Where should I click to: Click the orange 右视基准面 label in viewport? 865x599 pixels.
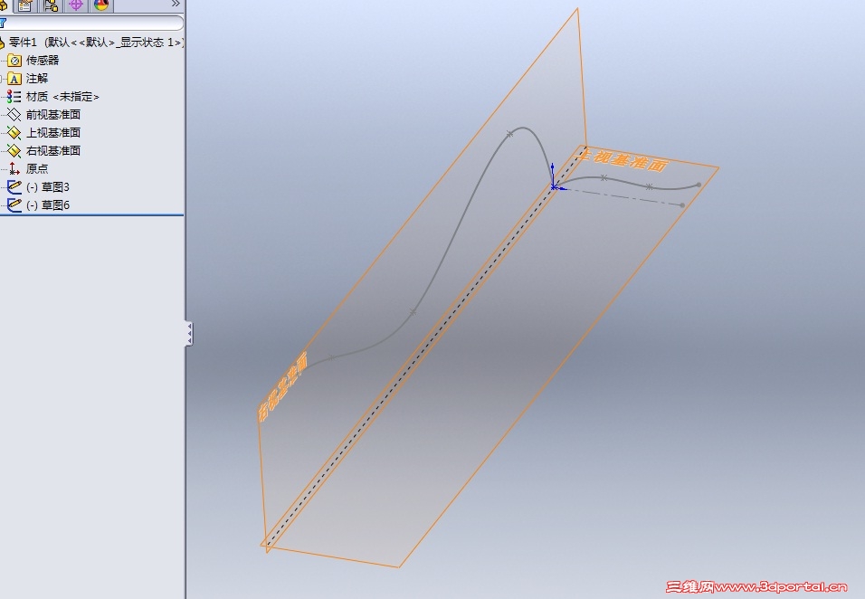click(x=282, y=387)
